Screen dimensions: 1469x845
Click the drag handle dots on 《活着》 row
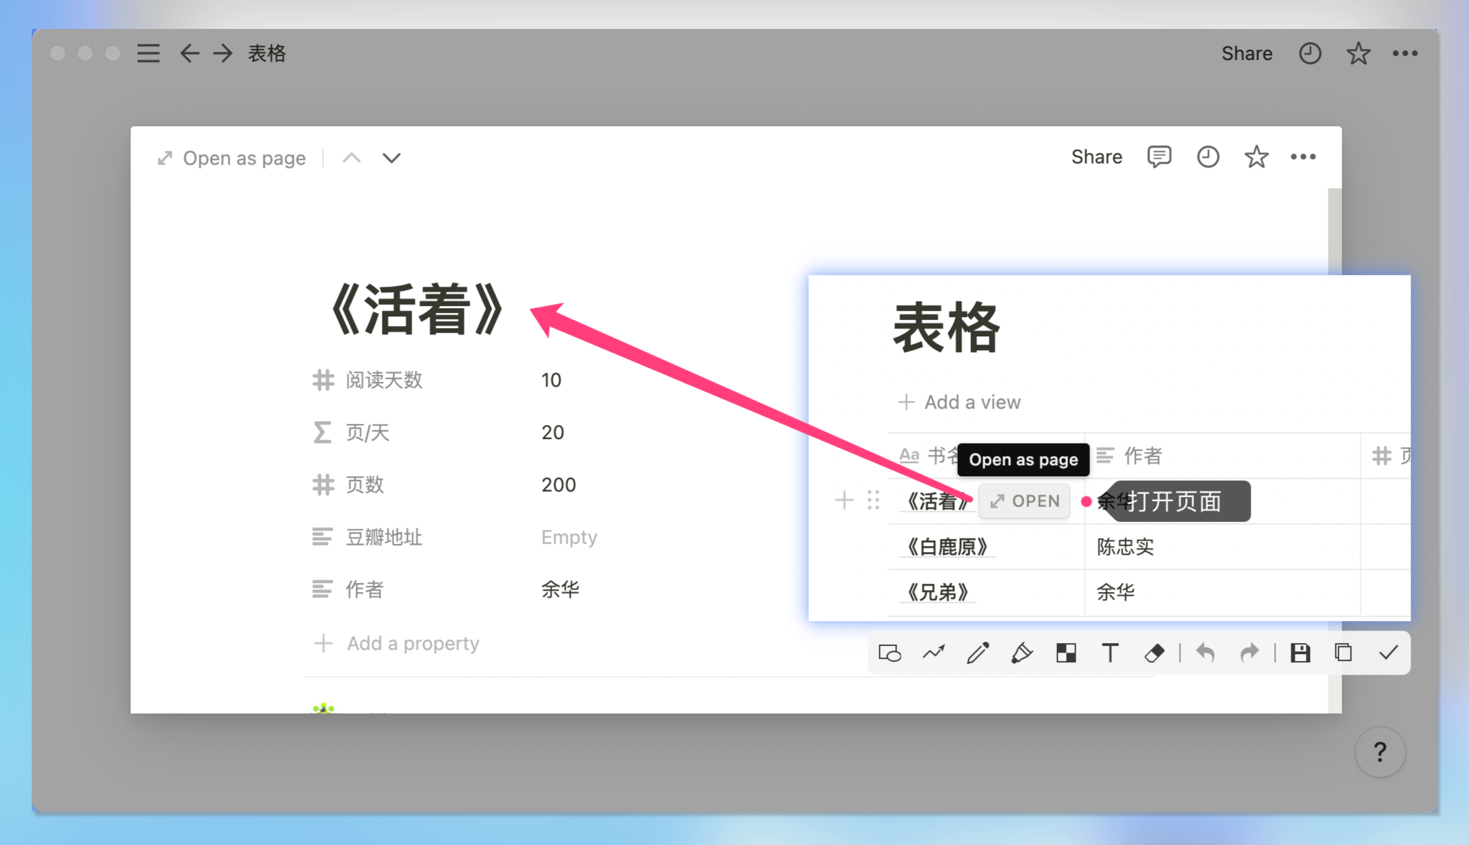(x=874, y=500)
